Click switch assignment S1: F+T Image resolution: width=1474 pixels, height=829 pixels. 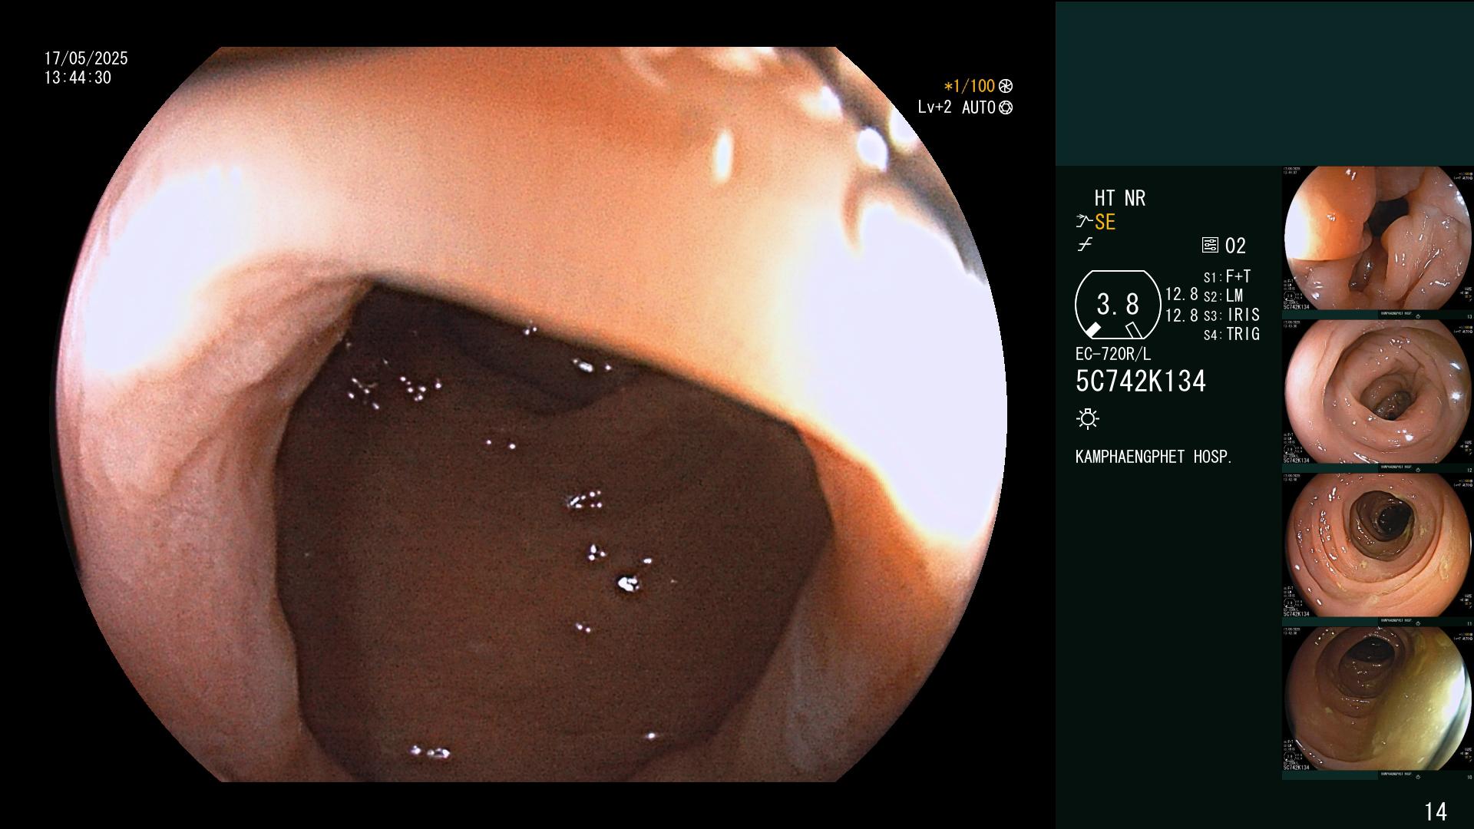[1227, 277]
